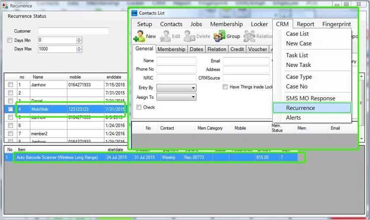
Task: Open the Assign To dropdown
Action: pyautogui.click(x=176, y=97)
